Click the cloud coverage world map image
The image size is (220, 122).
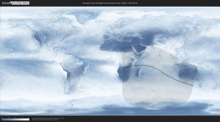110,61
